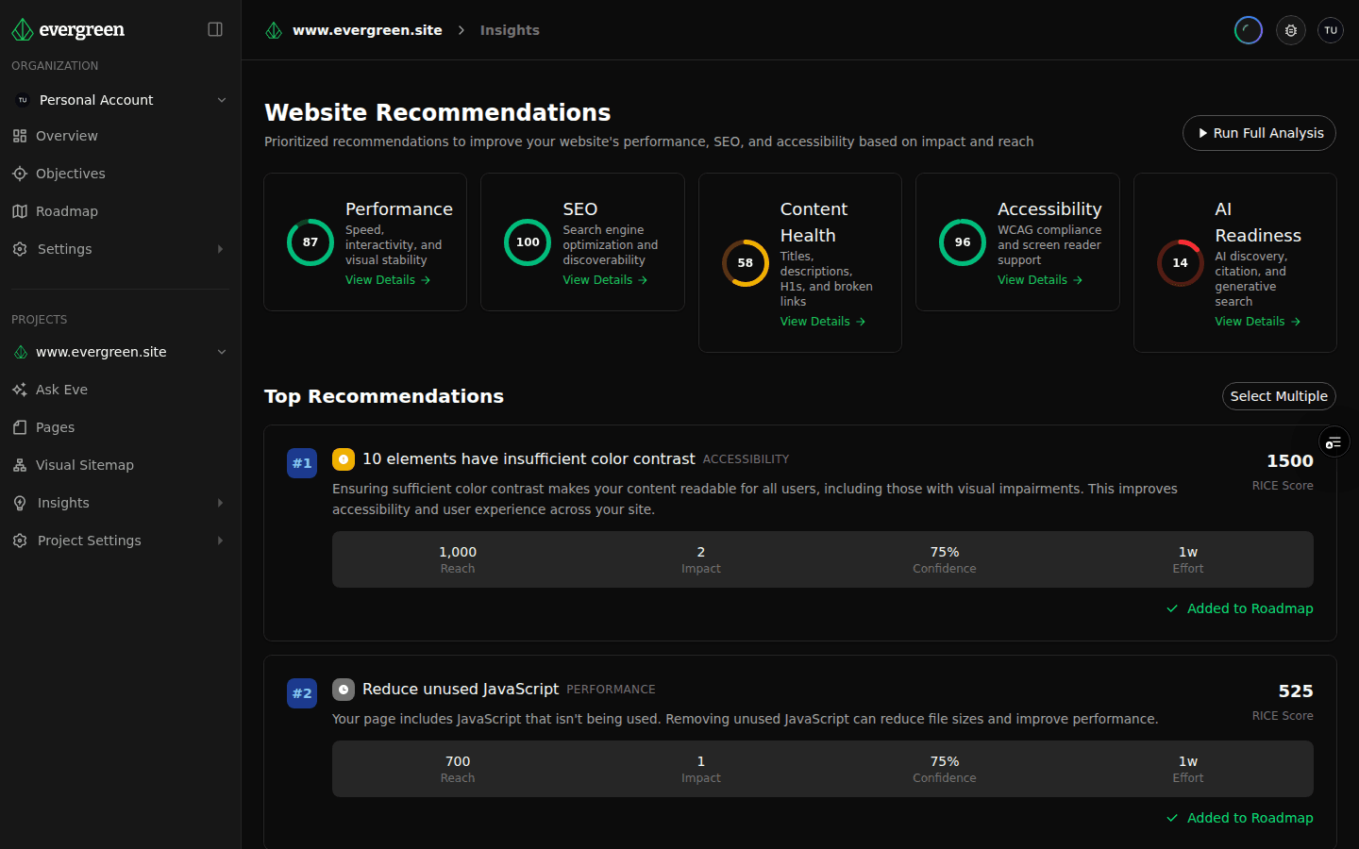Click the yellow priority icon on recommendation #1
This screenshot has height=849, width=1359.
344,459
